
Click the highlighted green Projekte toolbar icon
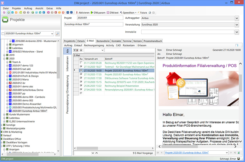point(9,12)
